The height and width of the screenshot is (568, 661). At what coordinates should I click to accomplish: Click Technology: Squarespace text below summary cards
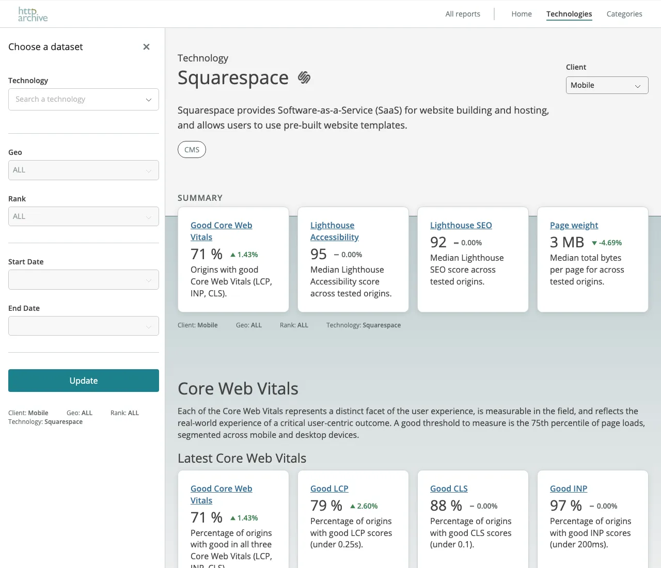[364, 325]
